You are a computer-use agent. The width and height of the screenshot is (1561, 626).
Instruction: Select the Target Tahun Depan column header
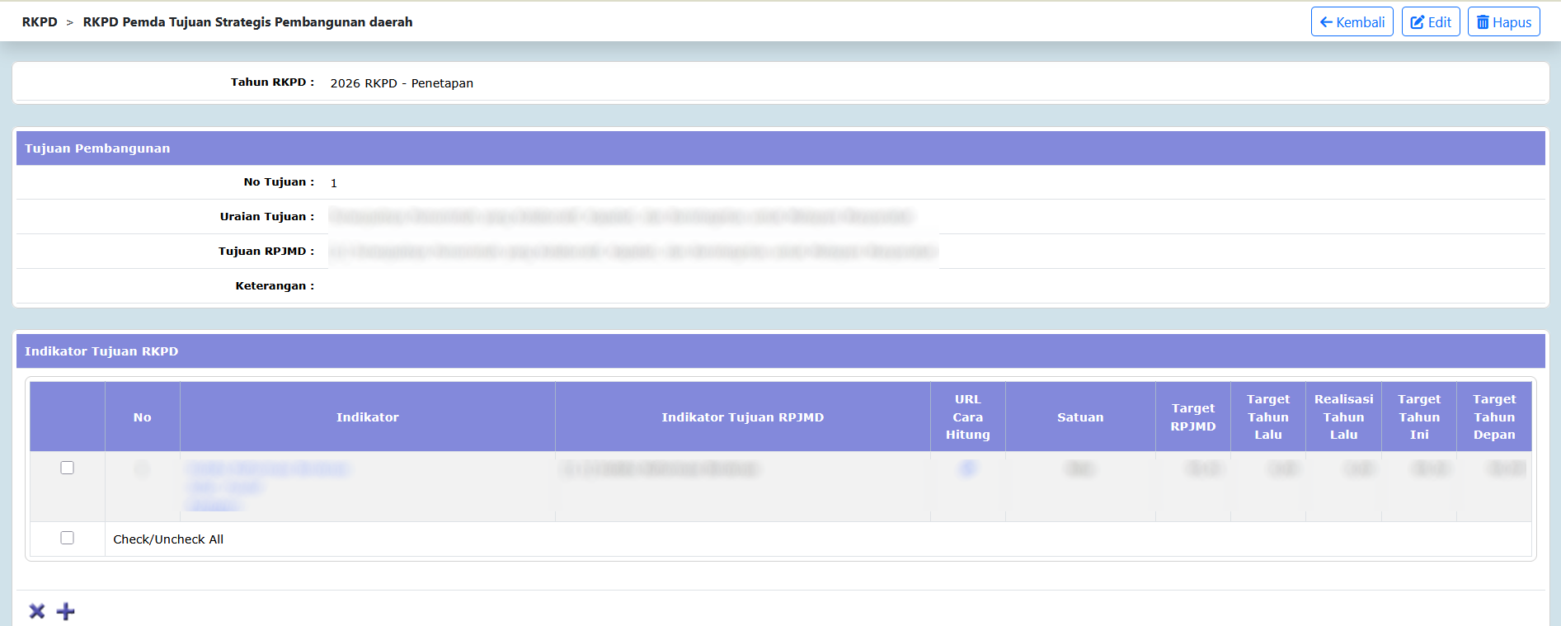click(x=1493, y=417)
